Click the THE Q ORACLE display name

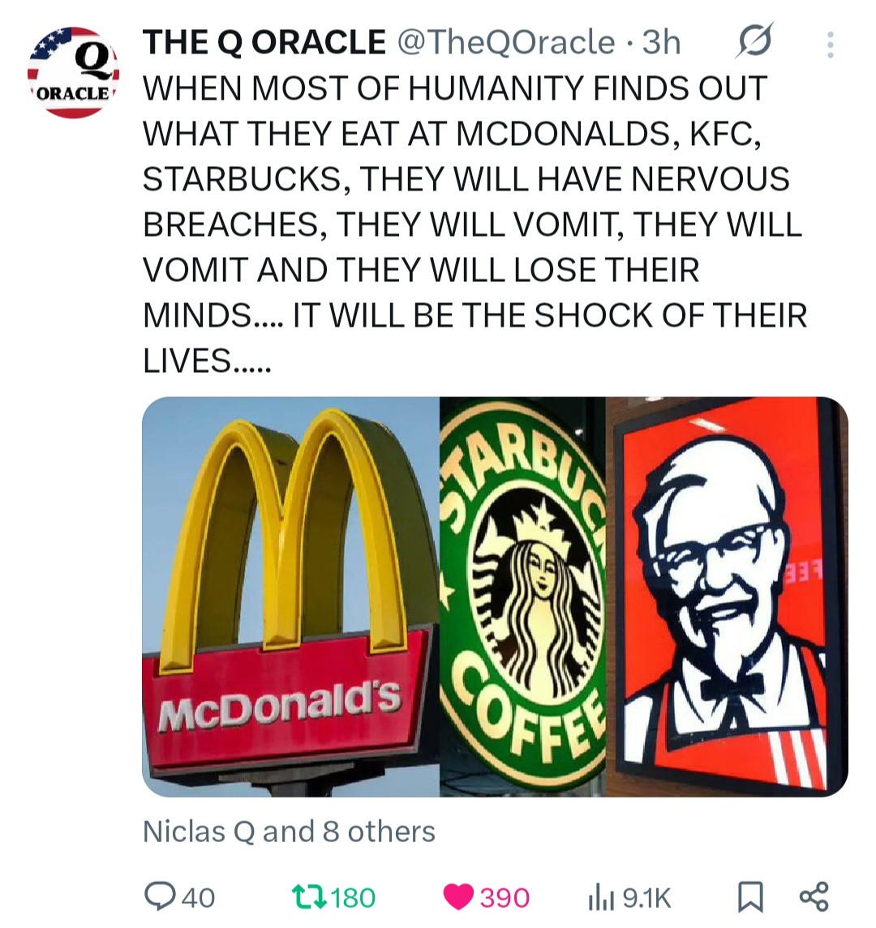(264, 42)
